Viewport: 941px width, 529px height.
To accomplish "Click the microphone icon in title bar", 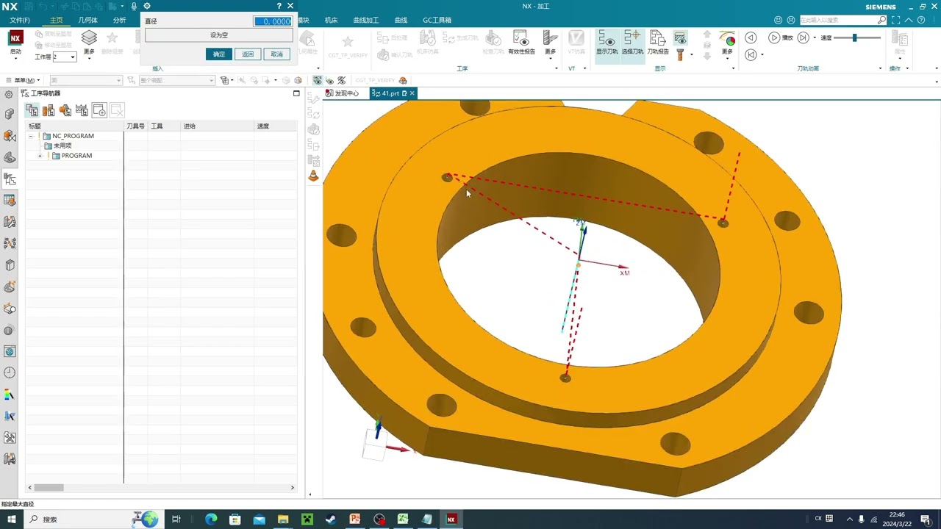I will pos(134,6).
